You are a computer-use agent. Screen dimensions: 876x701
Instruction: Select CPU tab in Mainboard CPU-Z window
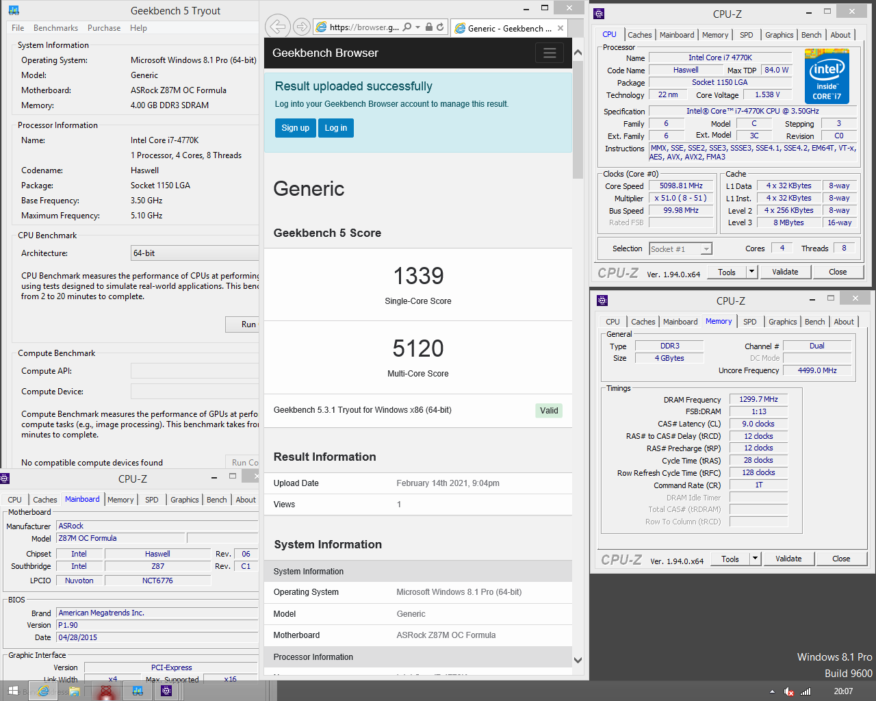[15, 500]
